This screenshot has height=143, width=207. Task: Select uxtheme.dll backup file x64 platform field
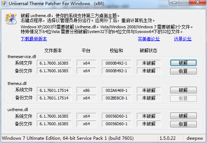pos(86,124)
